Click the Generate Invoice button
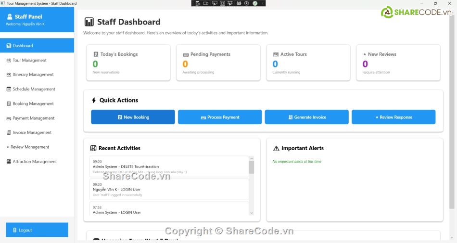This screenshot has height=243, width=457. pos(306,117)
